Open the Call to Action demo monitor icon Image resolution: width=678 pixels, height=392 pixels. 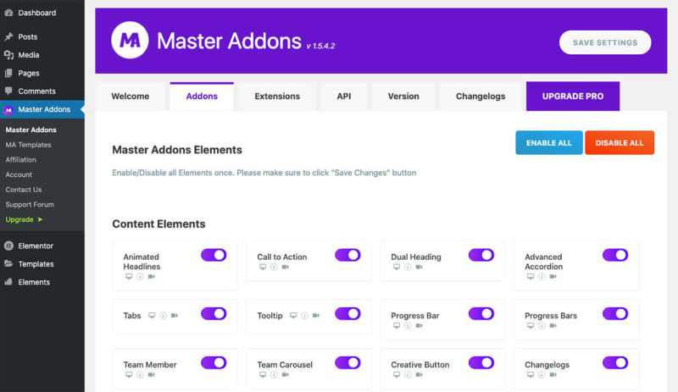[x=263, y=267]
